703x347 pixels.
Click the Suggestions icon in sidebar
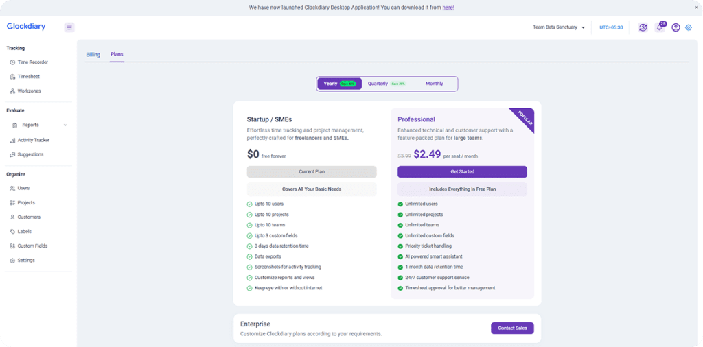[x=12, y=154]
